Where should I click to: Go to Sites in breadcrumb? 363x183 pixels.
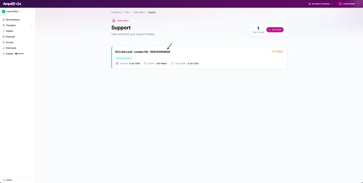[128, 12]
